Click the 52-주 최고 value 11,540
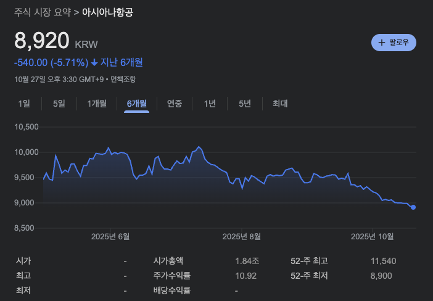This screenshot has width=433, height=301. [x=383, y=261]
